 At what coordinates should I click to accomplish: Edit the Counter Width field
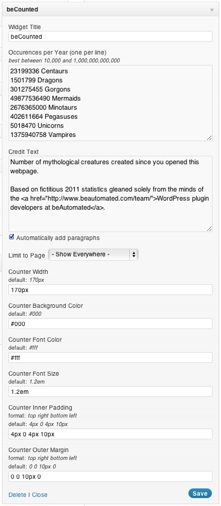click(x=110, y=290)
